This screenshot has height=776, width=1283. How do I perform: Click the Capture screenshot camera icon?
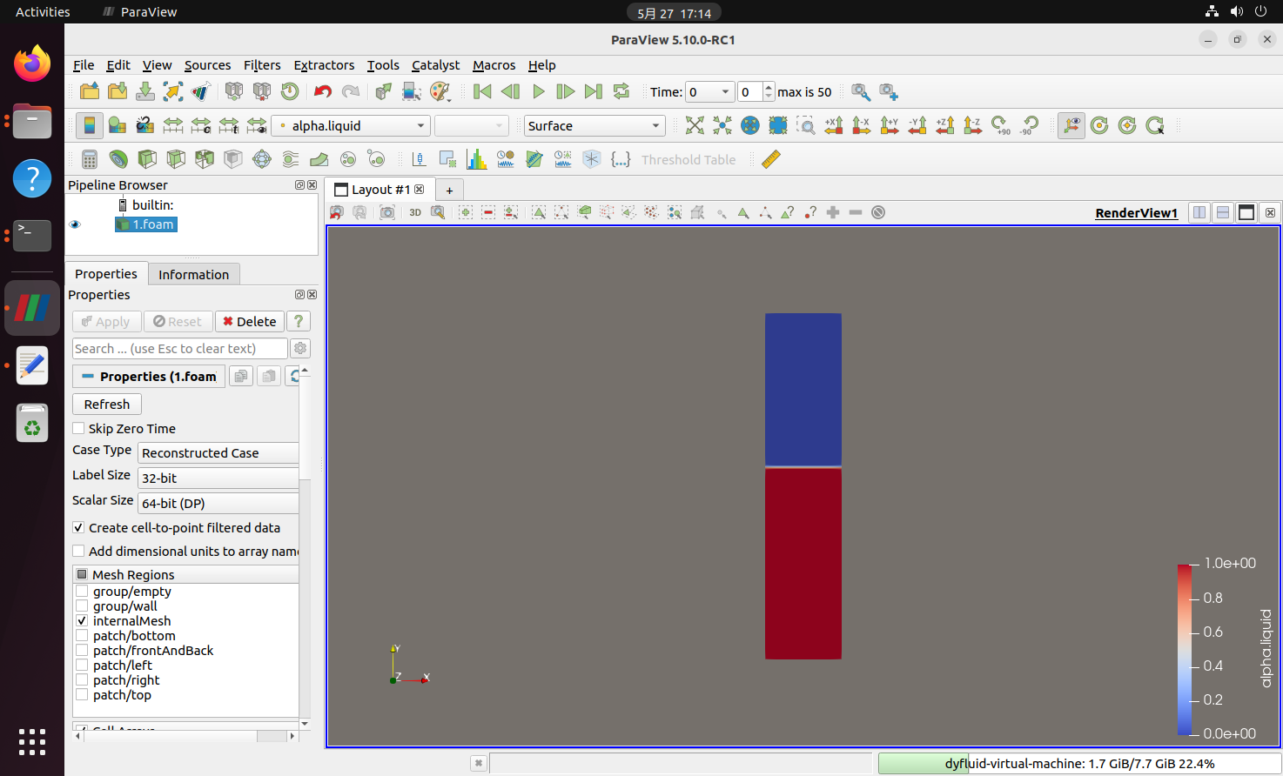(387, 212)
